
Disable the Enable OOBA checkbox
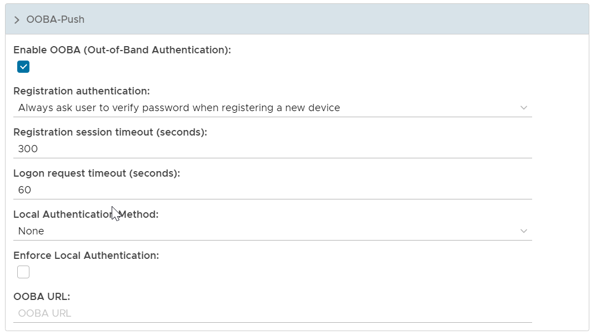pyautogui.click(x=23, y=67)
